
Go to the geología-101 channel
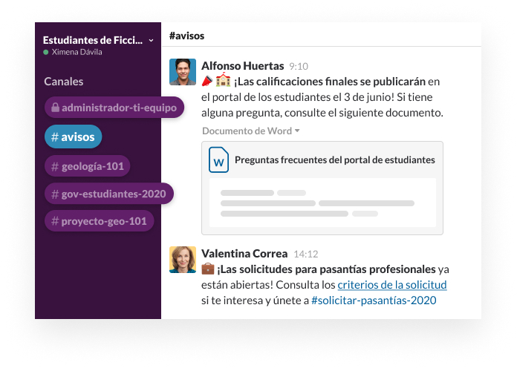click(87, 165)
